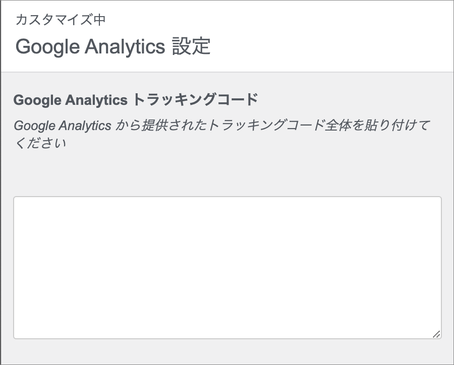Click italic "Google Analytics" in the description

pyautogui.click(x=63, y=125)
